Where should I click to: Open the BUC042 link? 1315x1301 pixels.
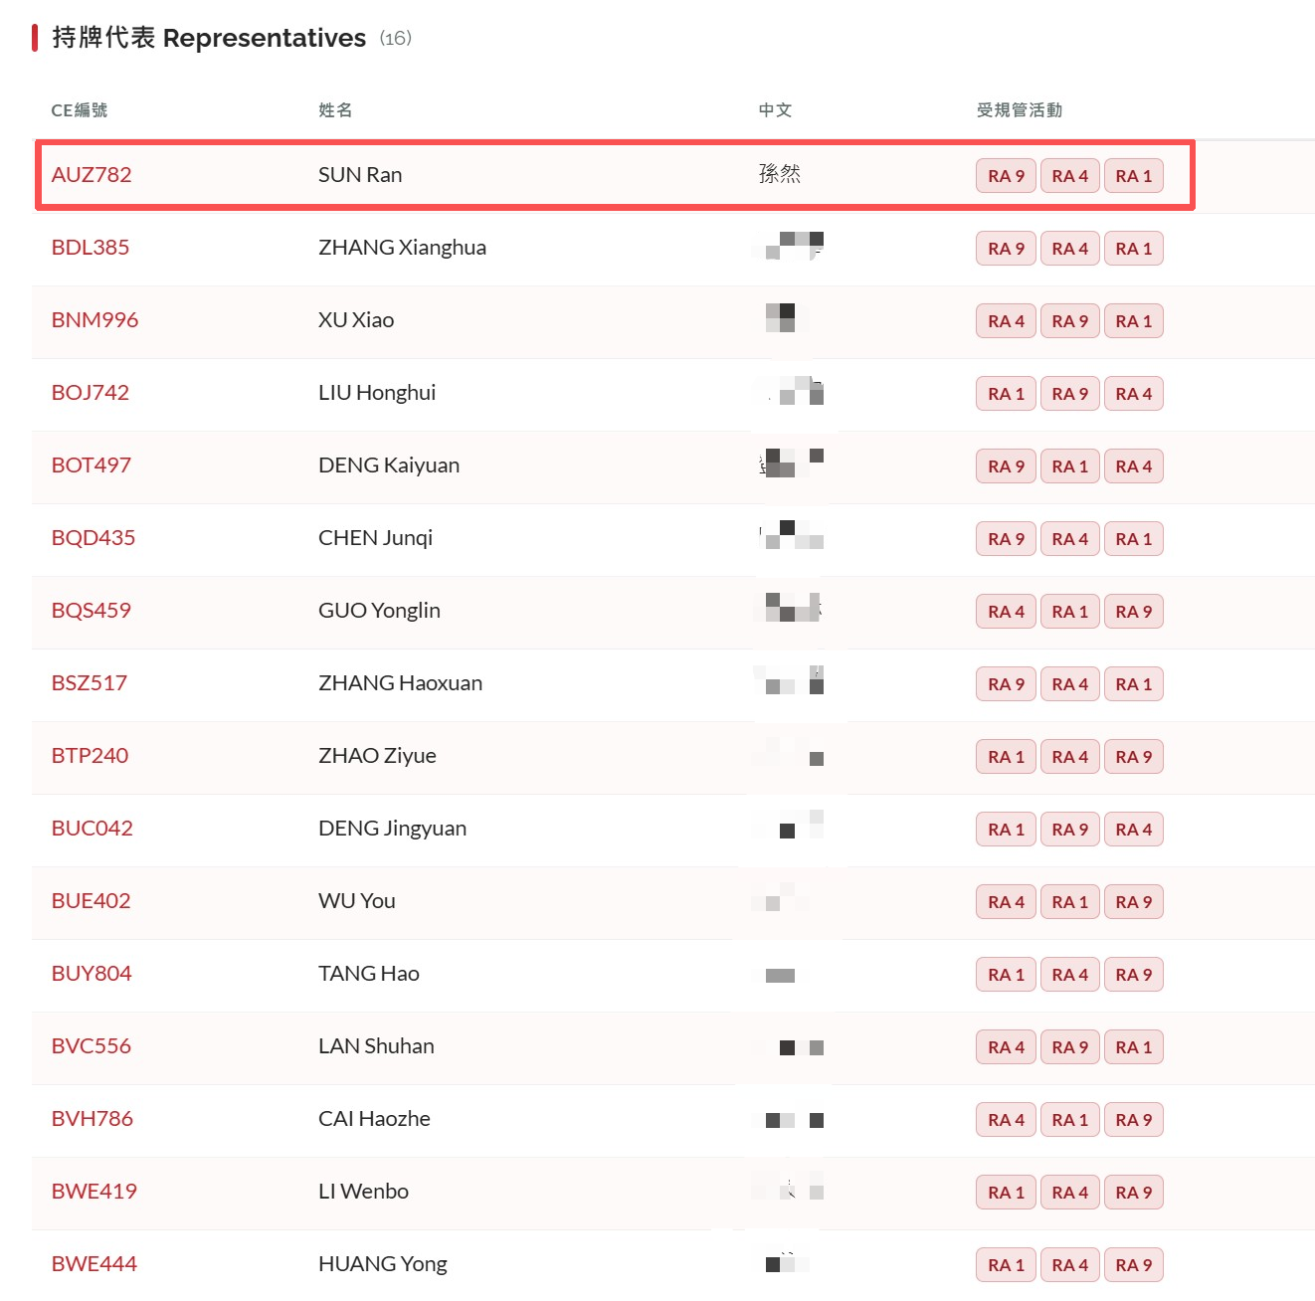[93, 829]
